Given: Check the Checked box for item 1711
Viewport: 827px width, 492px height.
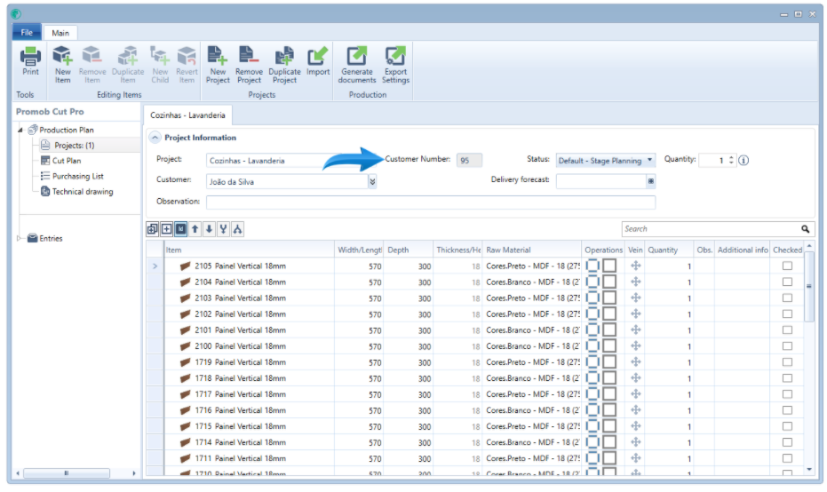Looking at the screenshot, I should [787, 458].
